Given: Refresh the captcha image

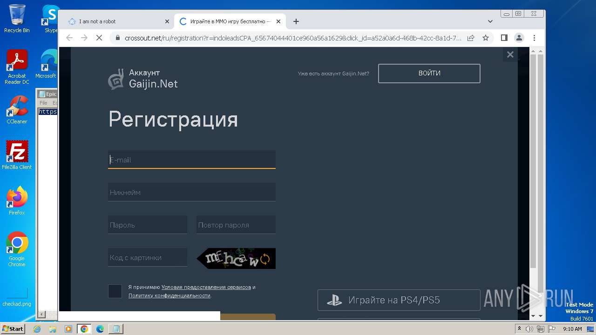Looking at the screenshot, I should [x=265, y=259].
